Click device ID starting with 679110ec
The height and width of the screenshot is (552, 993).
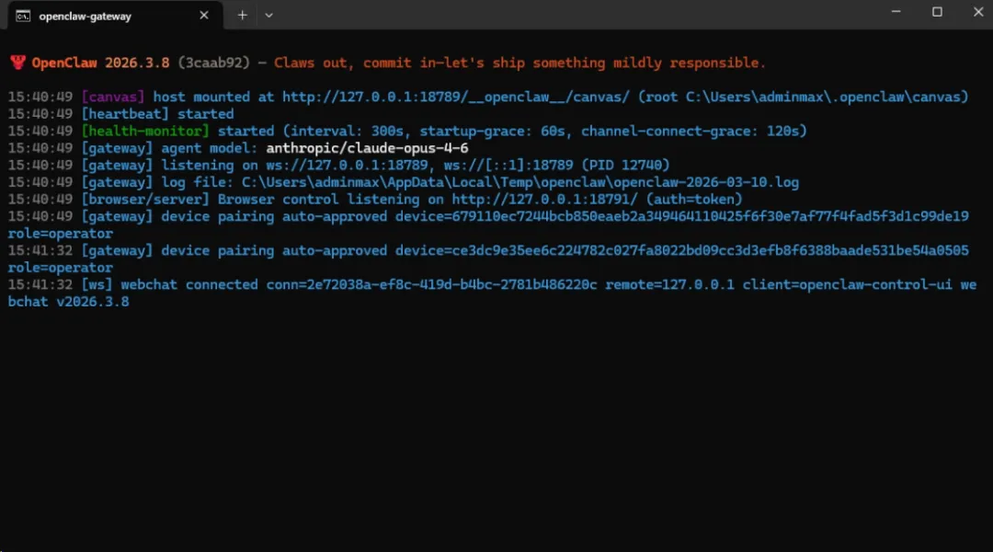click(x=710, y=217)
